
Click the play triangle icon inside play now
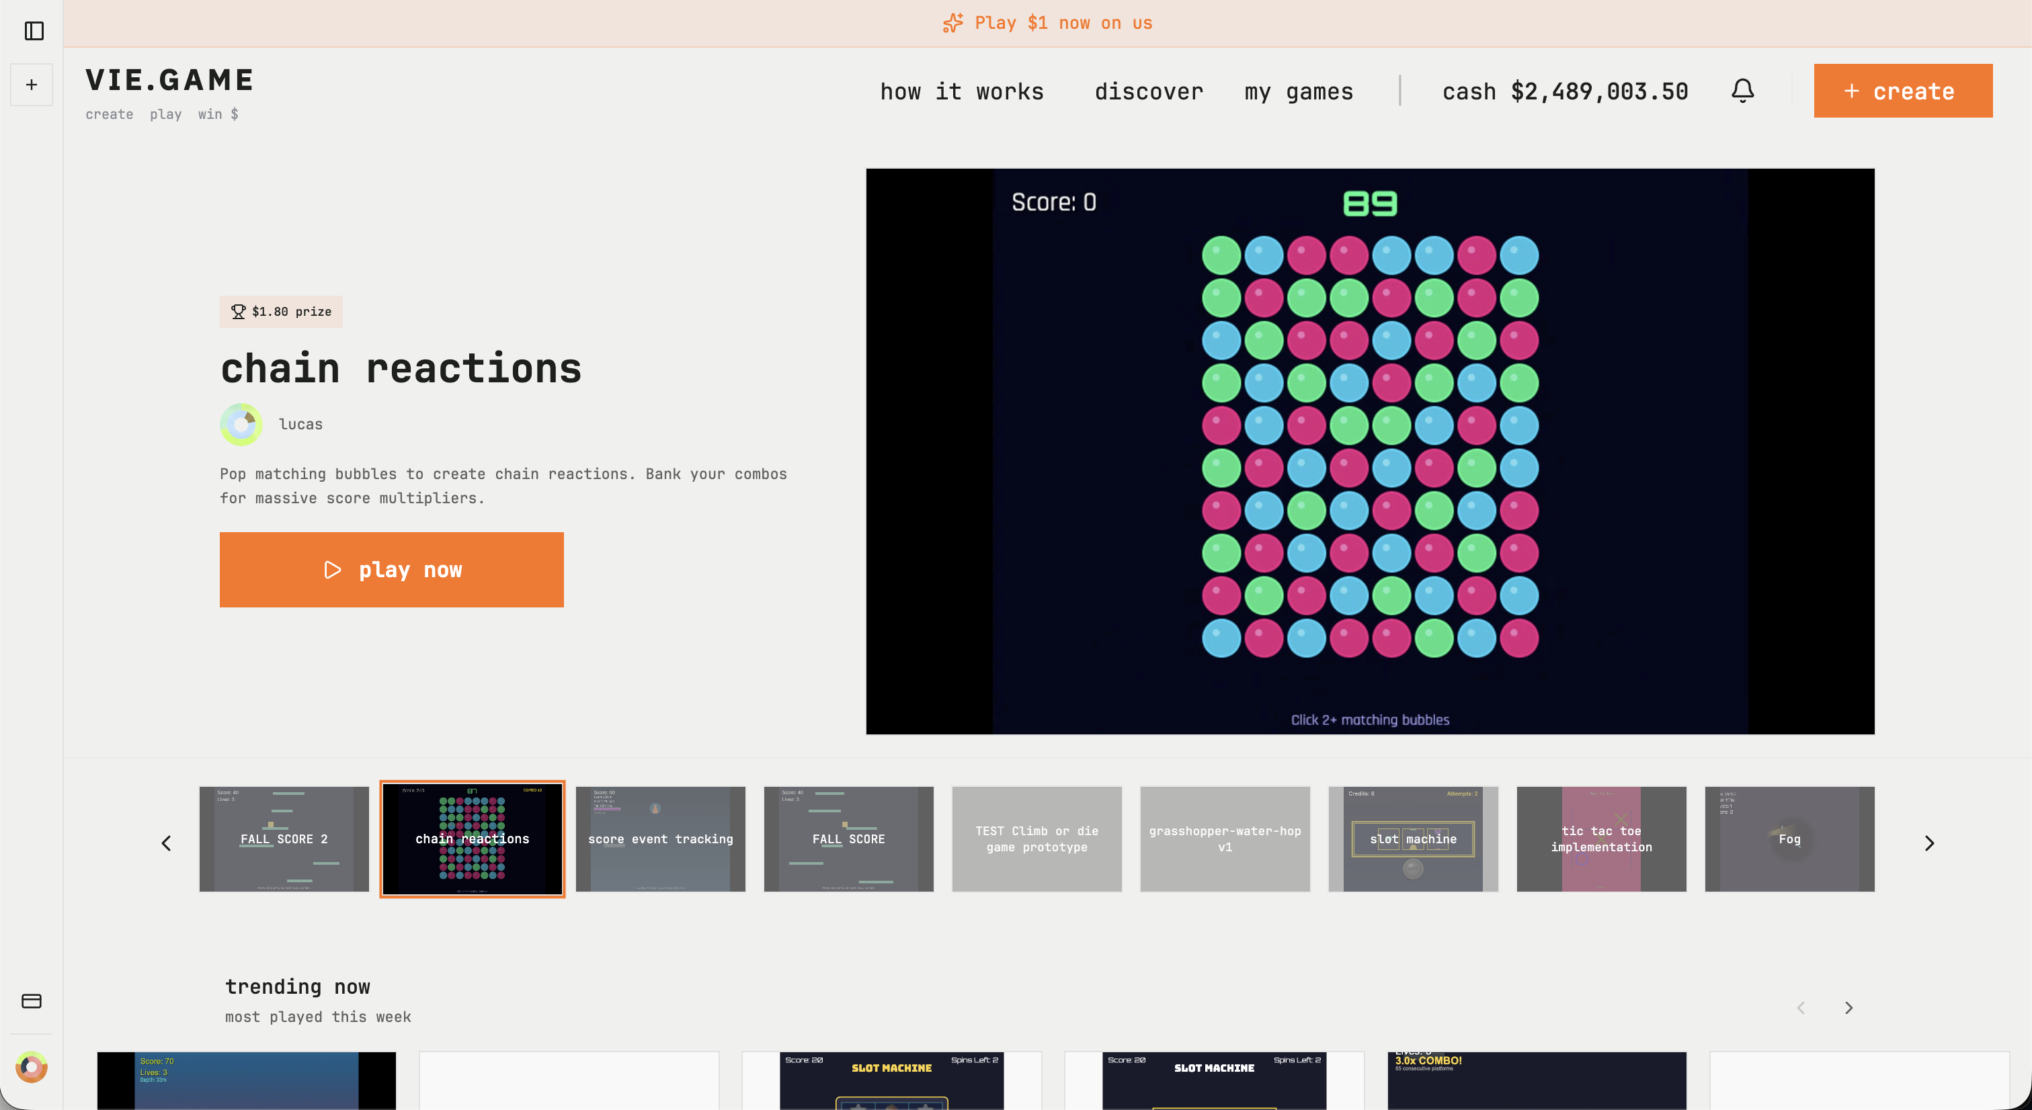click(x=332, y=569)
